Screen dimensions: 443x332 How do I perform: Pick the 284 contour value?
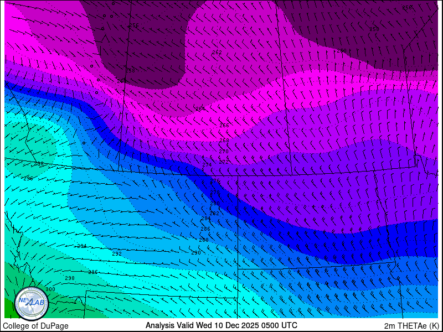point(205,219)
